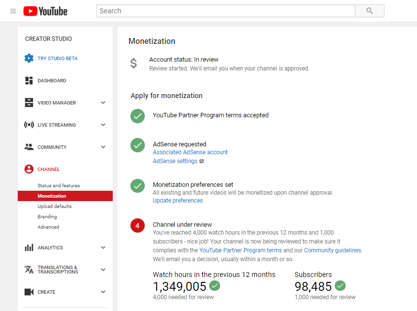Click the subscribers value 98,485
This screenshot has height=311, width=417.
(x=313, y=286)
